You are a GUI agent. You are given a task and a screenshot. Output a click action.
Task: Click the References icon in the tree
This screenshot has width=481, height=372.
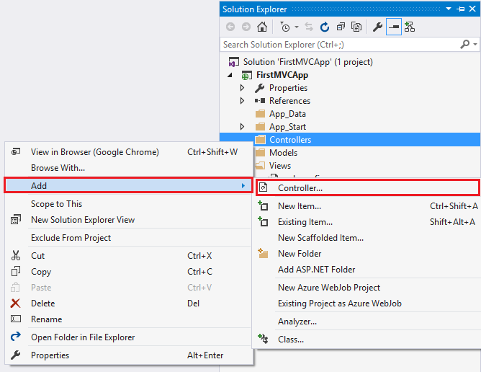[260, 101]
